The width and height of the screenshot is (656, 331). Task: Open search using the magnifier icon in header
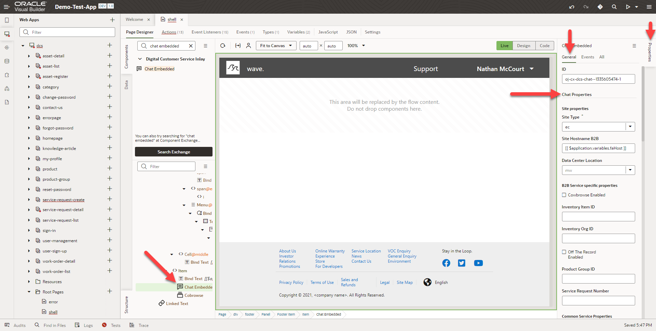click(x=614, y=6)
